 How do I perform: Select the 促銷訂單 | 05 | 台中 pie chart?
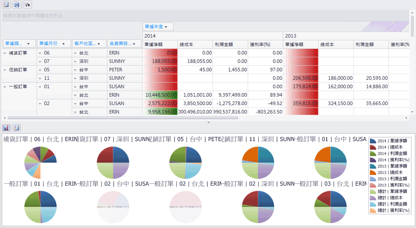click(x=185, y=163)
